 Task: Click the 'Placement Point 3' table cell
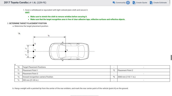[x=66, y=74]
